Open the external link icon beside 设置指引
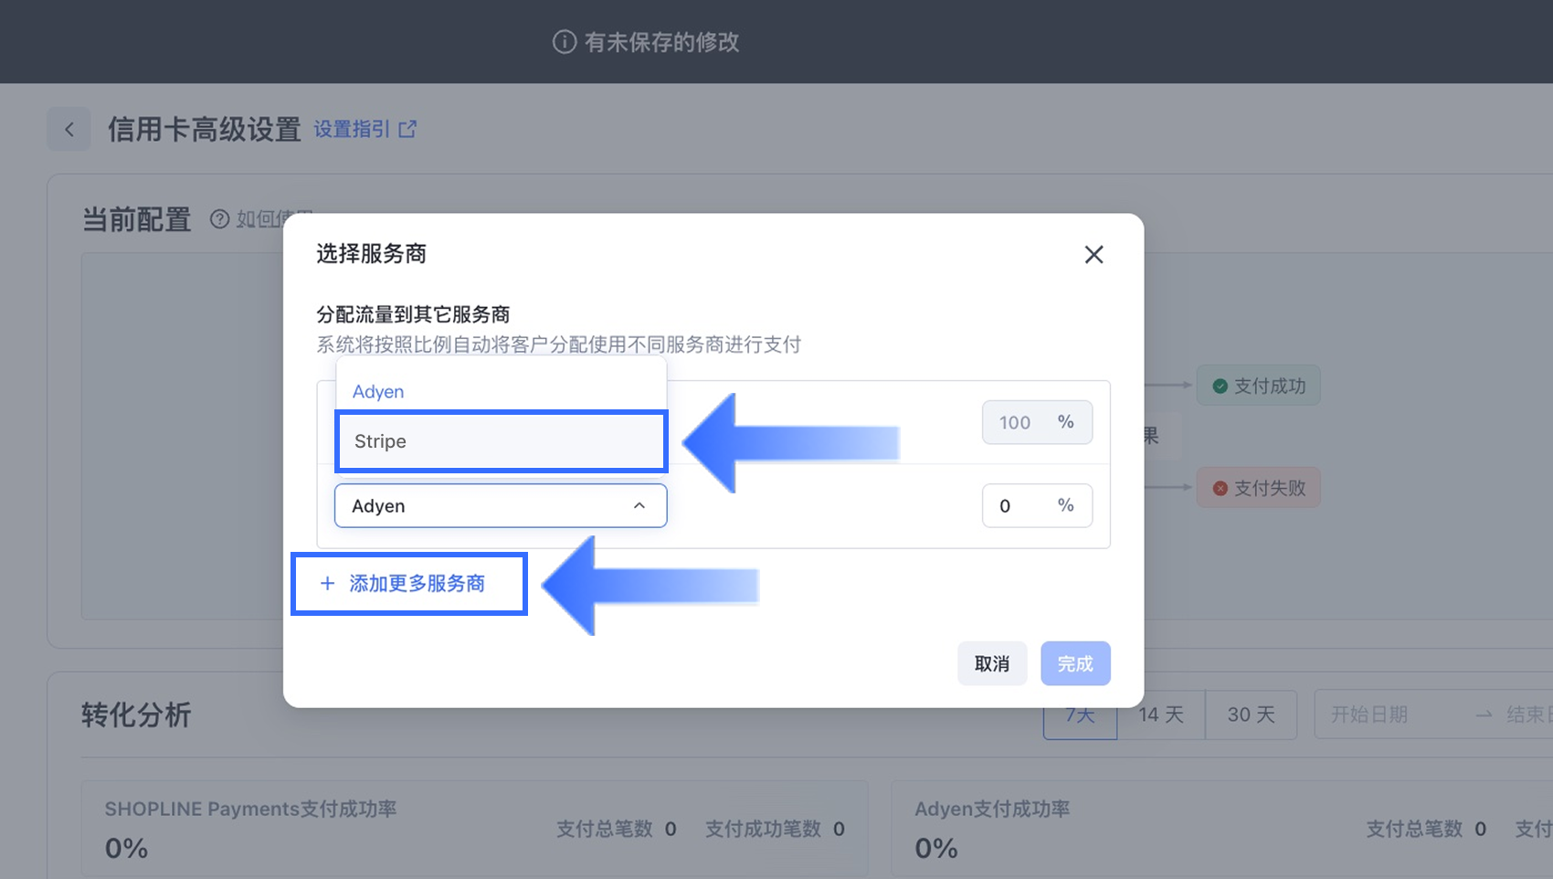1553x879 pixels. pyautogui.click(x=407, y=130)
